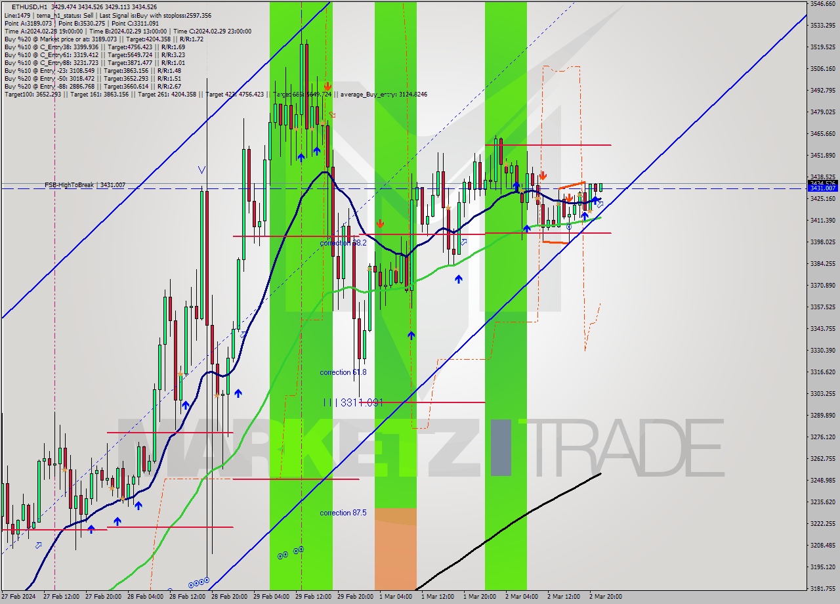Click the blue V marker above HighToBreak line
This screenshot has height=604, width=840.
pos(202,170)
